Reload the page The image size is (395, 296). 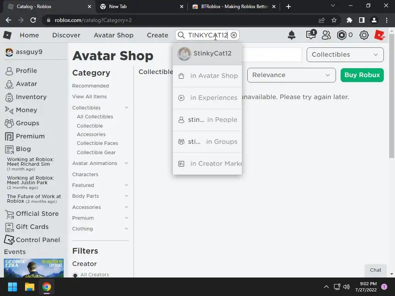coord(33,20)
